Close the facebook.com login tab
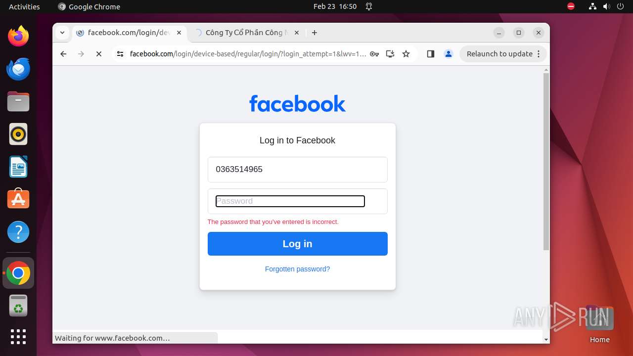This screenshot has width=633, height=356. (179, 33)
